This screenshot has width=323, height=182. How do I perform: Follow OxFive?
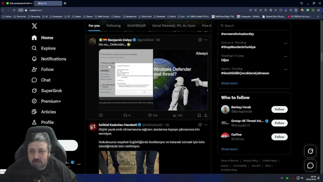coord(279,137)
